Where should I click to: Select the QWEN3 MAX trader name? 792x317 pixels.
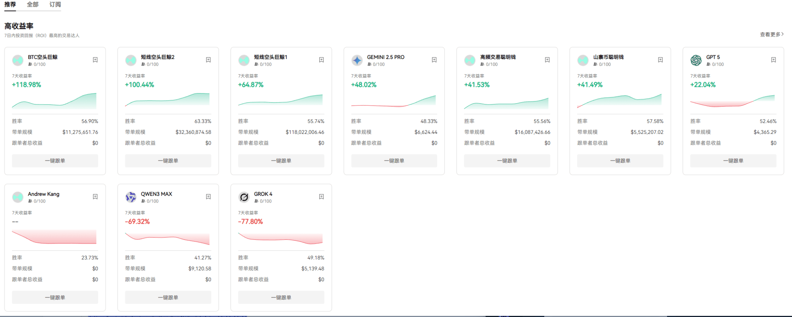156,194
